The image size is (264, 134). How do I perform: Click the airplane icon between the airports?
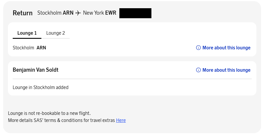(78, 13)
